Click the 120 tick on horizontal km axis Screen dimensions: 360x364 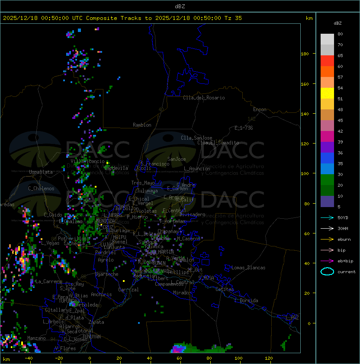pos(269,358)
